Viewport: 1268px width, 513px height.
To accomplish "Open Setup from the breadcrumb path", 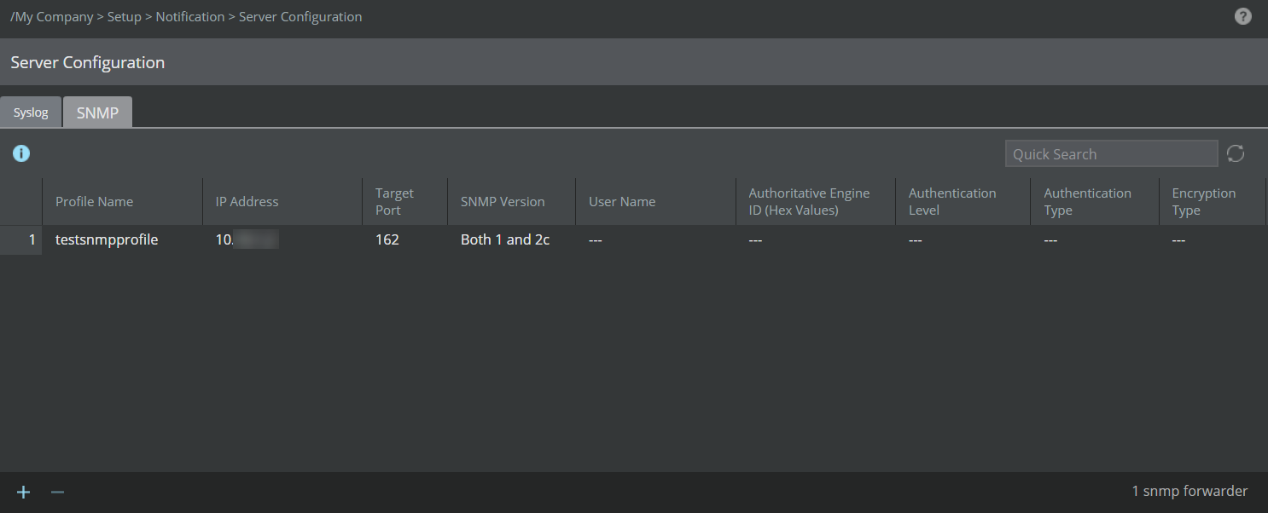I will coord(125,17).
